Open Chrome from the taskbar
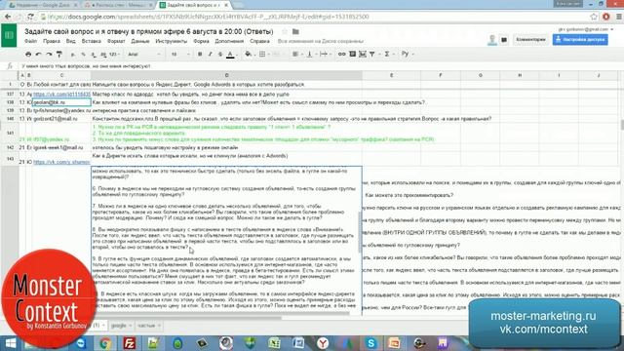The image size is (624, 351). 105,343
